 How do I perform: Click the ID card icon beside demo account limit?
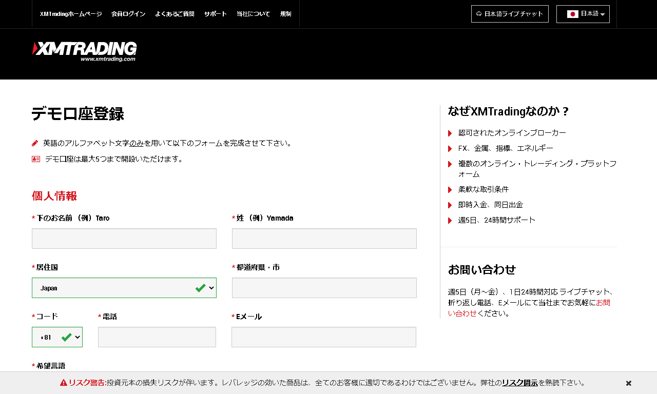click(x=36, y=159)
